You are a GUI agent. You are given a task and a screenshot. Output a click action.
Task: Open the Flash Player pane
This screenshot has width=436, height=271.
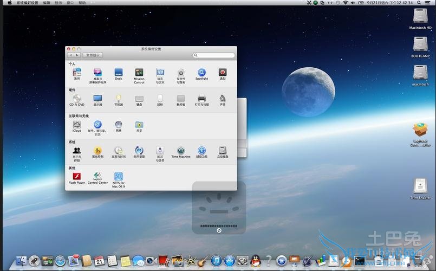coord(77,176)
